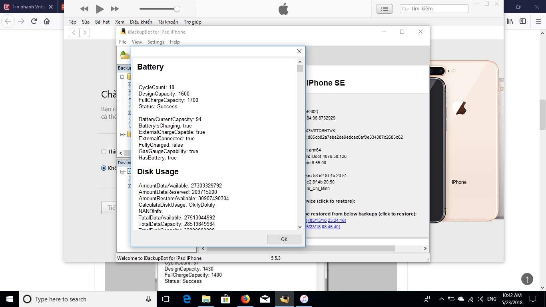Open the Settings menu in iBackupBot
The height and width of the screenshot is (307, 546).
[155, 42]
